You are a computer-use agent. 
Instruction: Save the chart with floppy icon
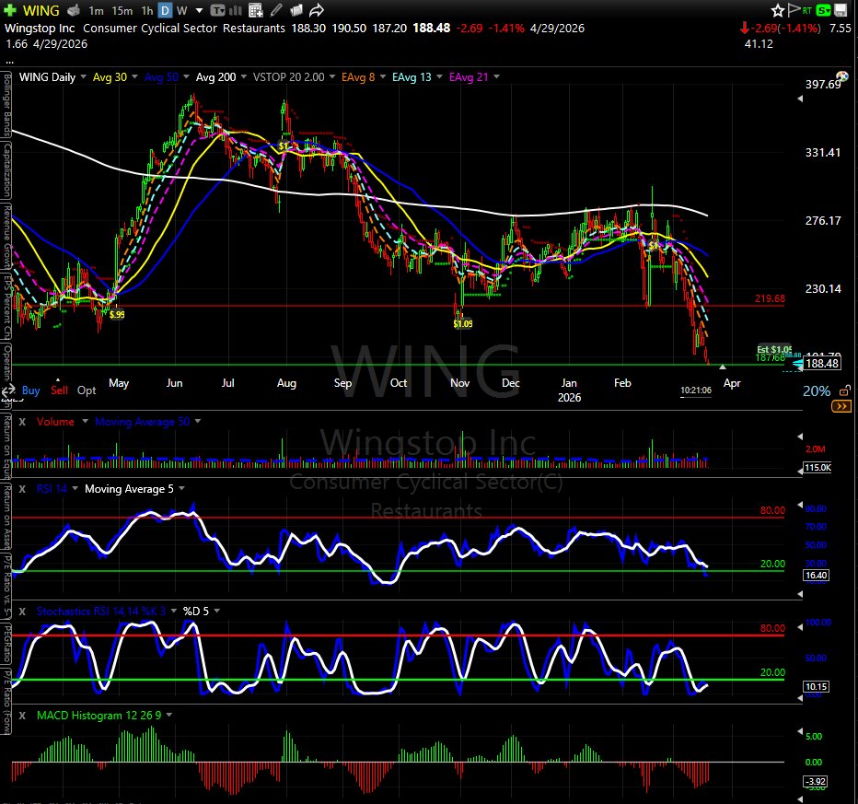click(841, 10)
